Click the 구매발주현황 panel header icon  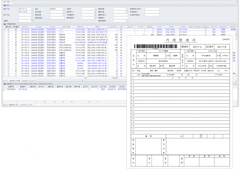click(4, 24)
